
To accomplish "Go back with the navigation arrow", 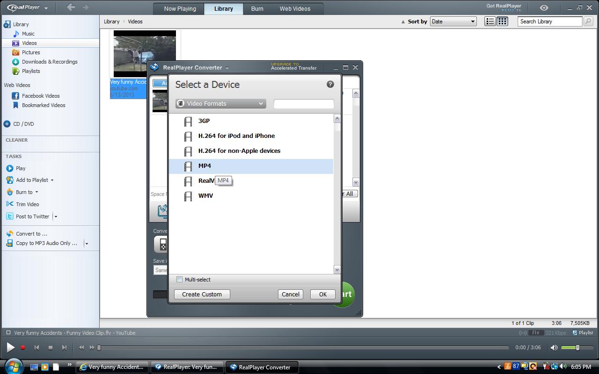I will [x=71, y=7].
